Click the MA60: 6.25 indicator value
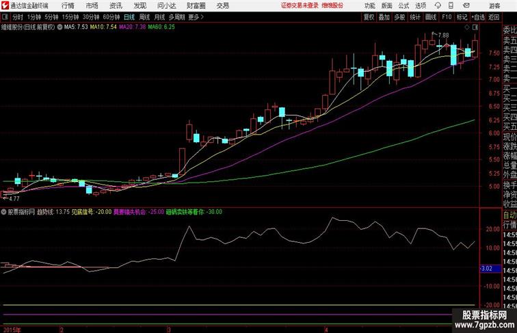The width and height of the screenshot is (517, 333). click(161, 27)
